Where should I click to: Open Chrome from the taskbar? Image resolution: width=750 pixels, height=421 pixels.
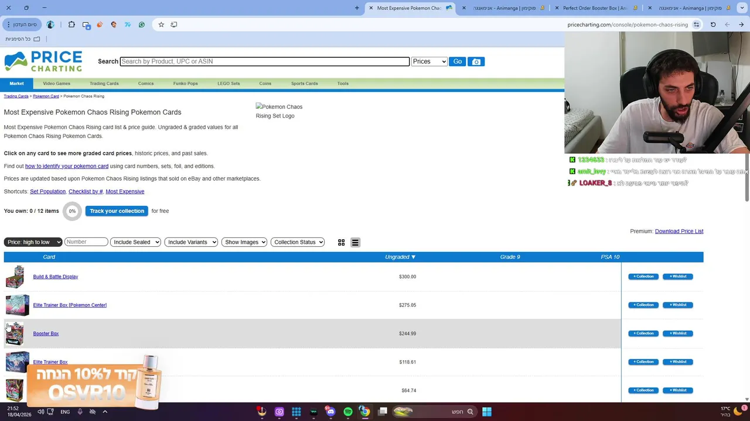tap(364, 412)
